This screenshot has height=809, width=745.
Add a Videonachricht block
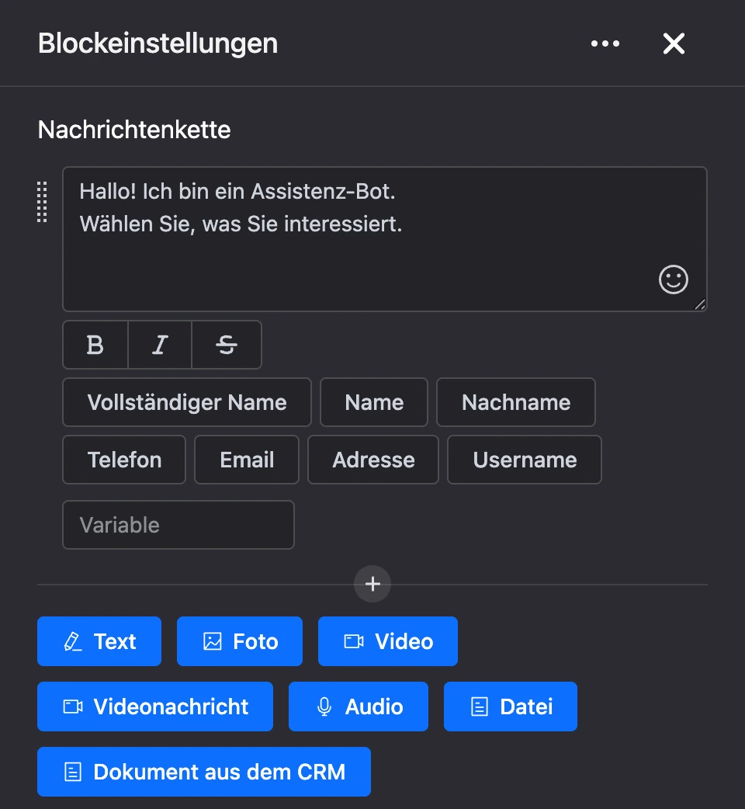[x=155, y=707]
